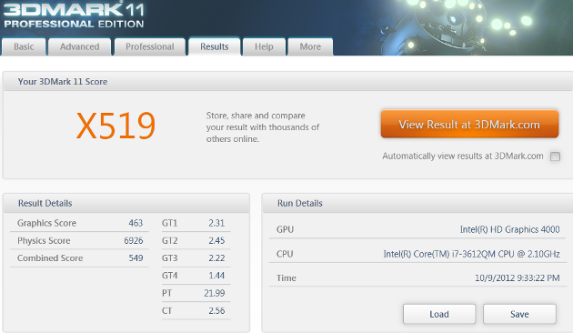Click the Physics Score value 6926
The image size is (573, 333).
134,240
